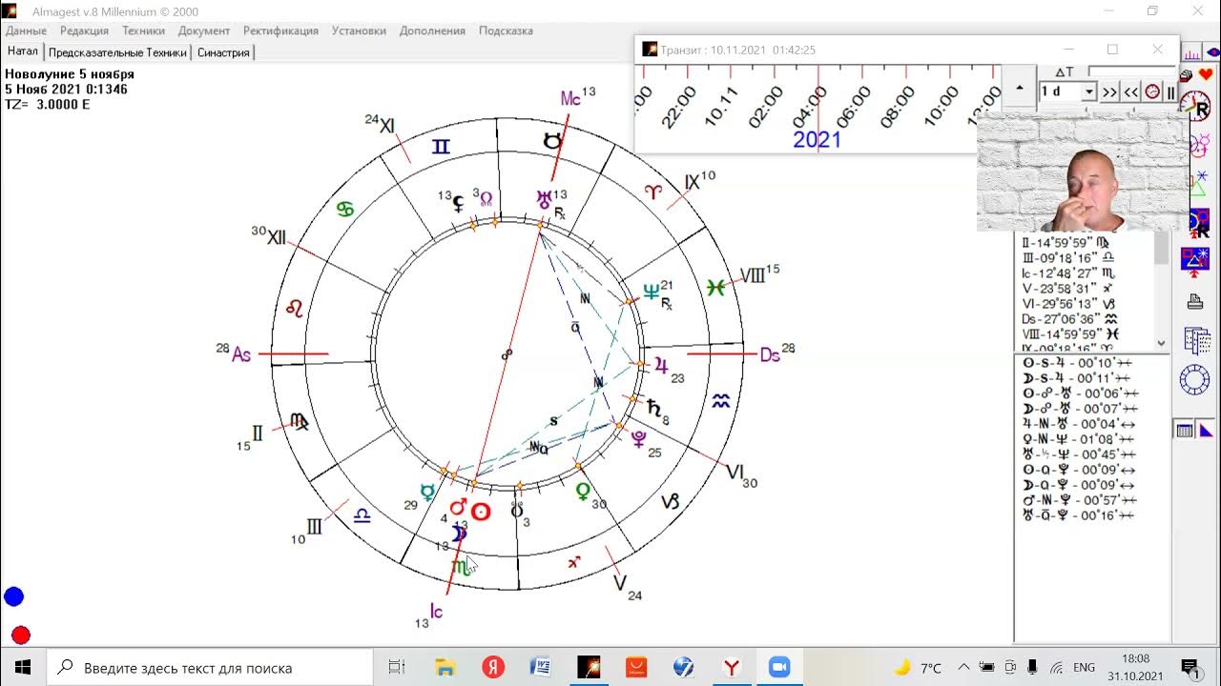Click the stacked pages document icon
The image size is (1221, 686).
pos(1196,340)
